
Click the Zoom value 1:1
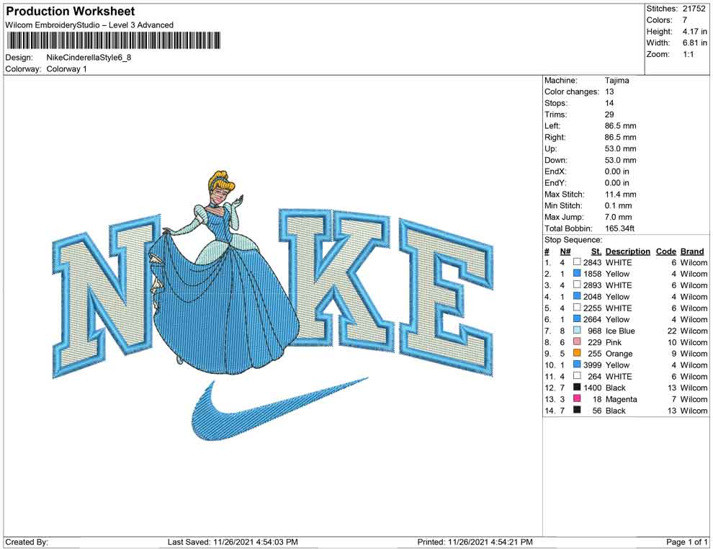tap(689, 54)
